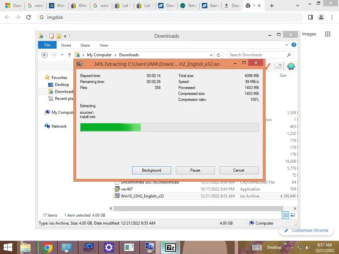Click the Properties quick access icon
The image size is (339, 254).
coord(51,36)
